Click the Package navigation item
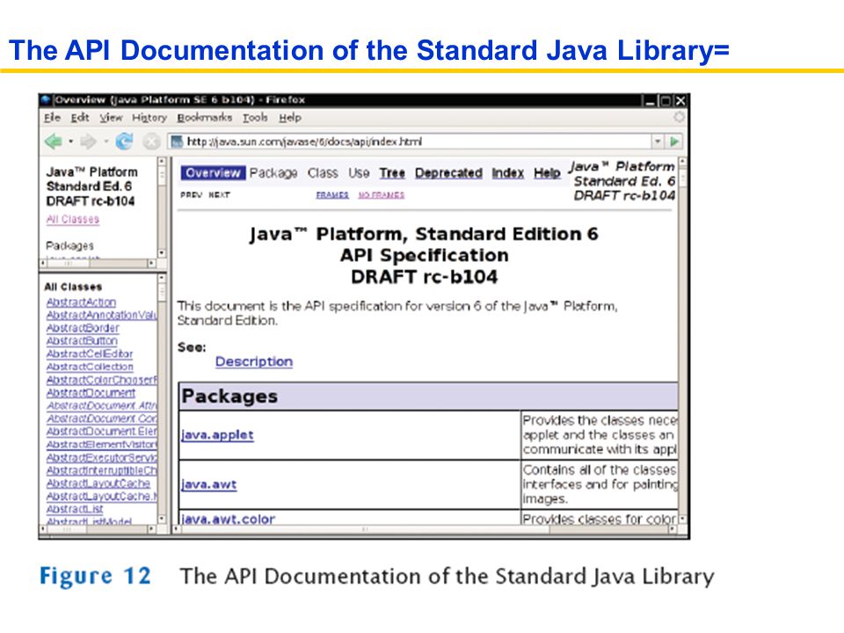 pyautogui.click(x=273, y=173)
